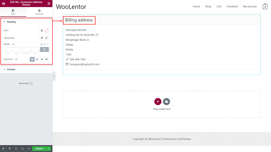The width and height of the screenshot is (271, 152).
Task: Open save options arrow beside Update
Action: pos(49,149)
